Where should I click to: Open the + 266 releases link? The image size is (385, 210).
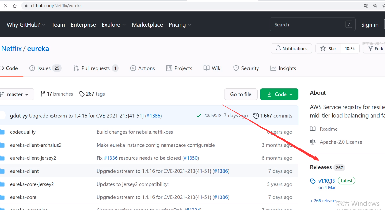[x=324, y=201]
